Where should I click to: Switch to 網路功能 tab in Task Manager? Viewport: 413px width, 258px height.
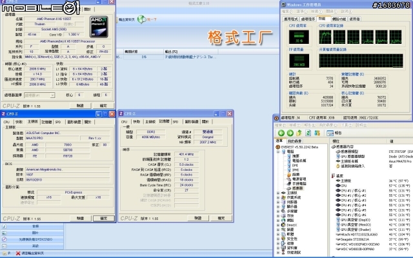(x=339, y=19)
